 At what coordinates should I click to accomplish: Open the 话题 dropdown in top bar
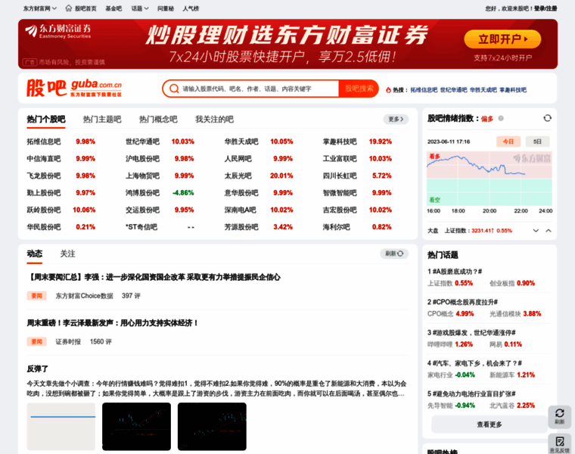click(140, 8)
